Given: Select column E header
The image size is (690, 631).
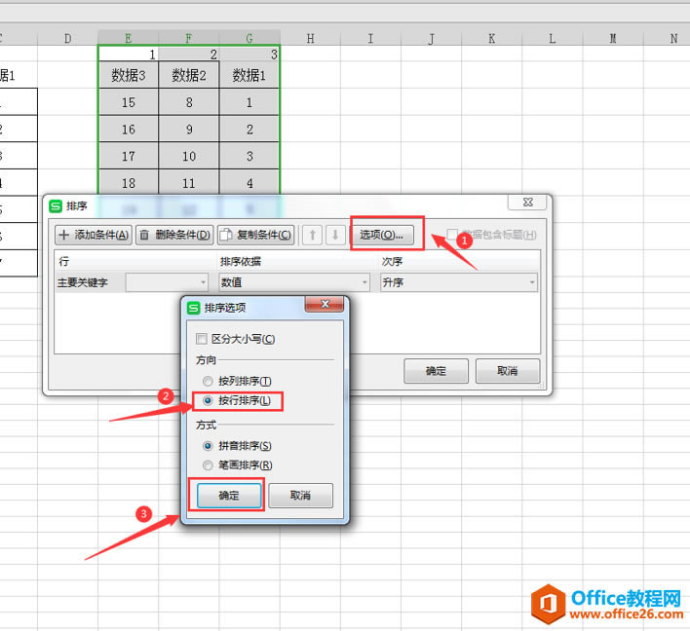Looking at the screenshot, I should [x=128, y=38].
